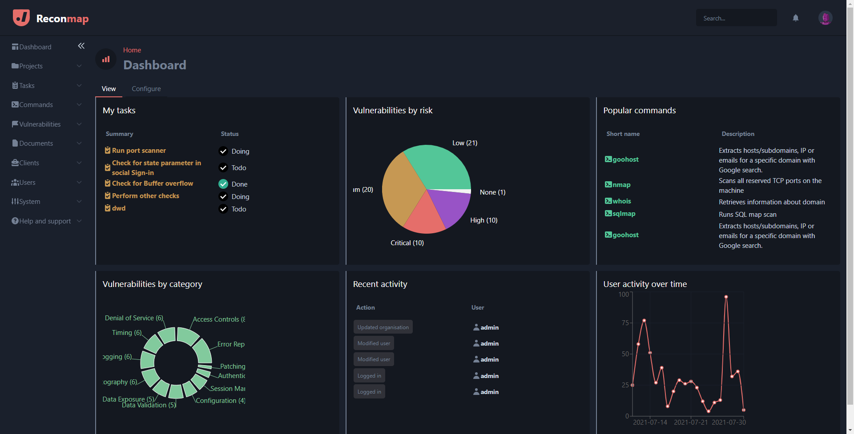Click the Reconmap logo icon

click(x=21, y=18)
